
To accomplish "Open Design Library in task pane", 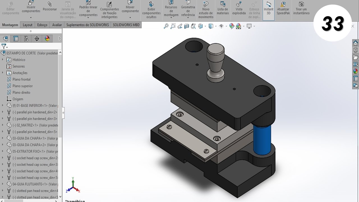I will pyautogui.click(x=355, y=50).
